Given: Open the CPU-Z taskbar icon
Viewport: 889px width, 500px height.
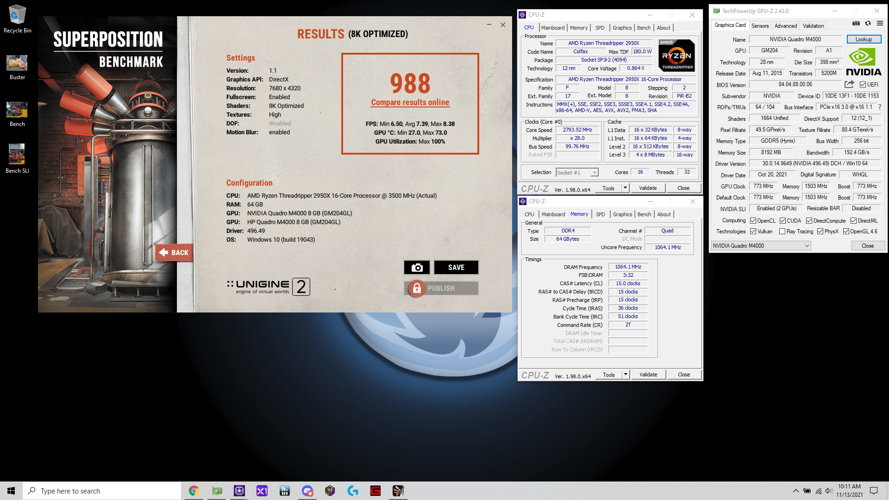Looking at the screenshot, I should (239, 491).
